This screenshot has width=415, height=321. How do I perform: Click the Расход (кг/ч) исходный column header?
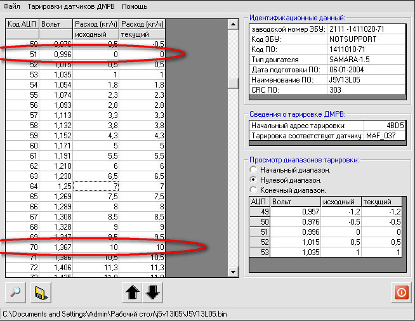pos(96,29)
